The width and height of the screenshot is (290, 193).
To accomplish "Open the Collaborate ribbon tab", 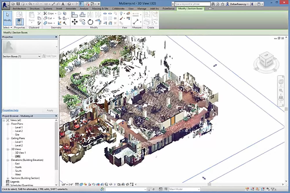I will (118, 9).
